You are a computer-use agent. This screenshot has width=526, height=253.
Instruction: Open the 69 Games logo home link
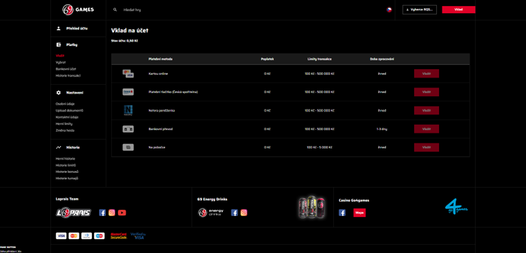click(78, 9)
